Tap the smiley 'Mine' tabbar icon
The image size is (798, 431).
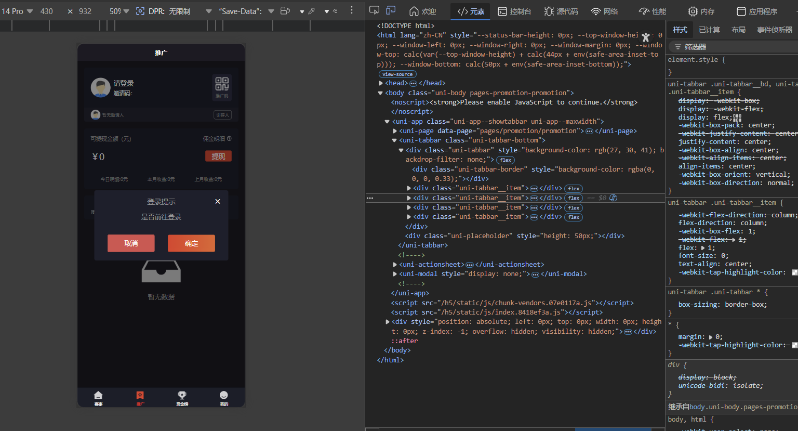[x=224, y=396]
